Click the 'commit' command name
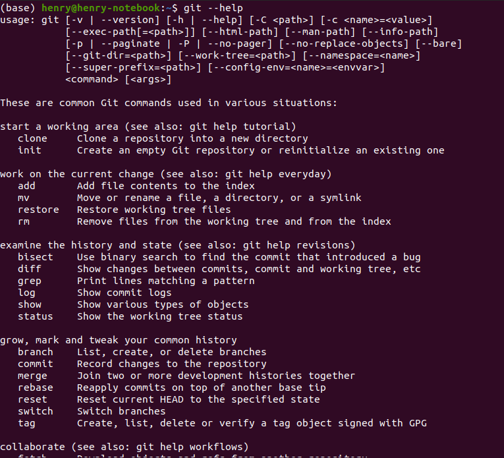Viewport: 504px width, 458px height. 36,364
